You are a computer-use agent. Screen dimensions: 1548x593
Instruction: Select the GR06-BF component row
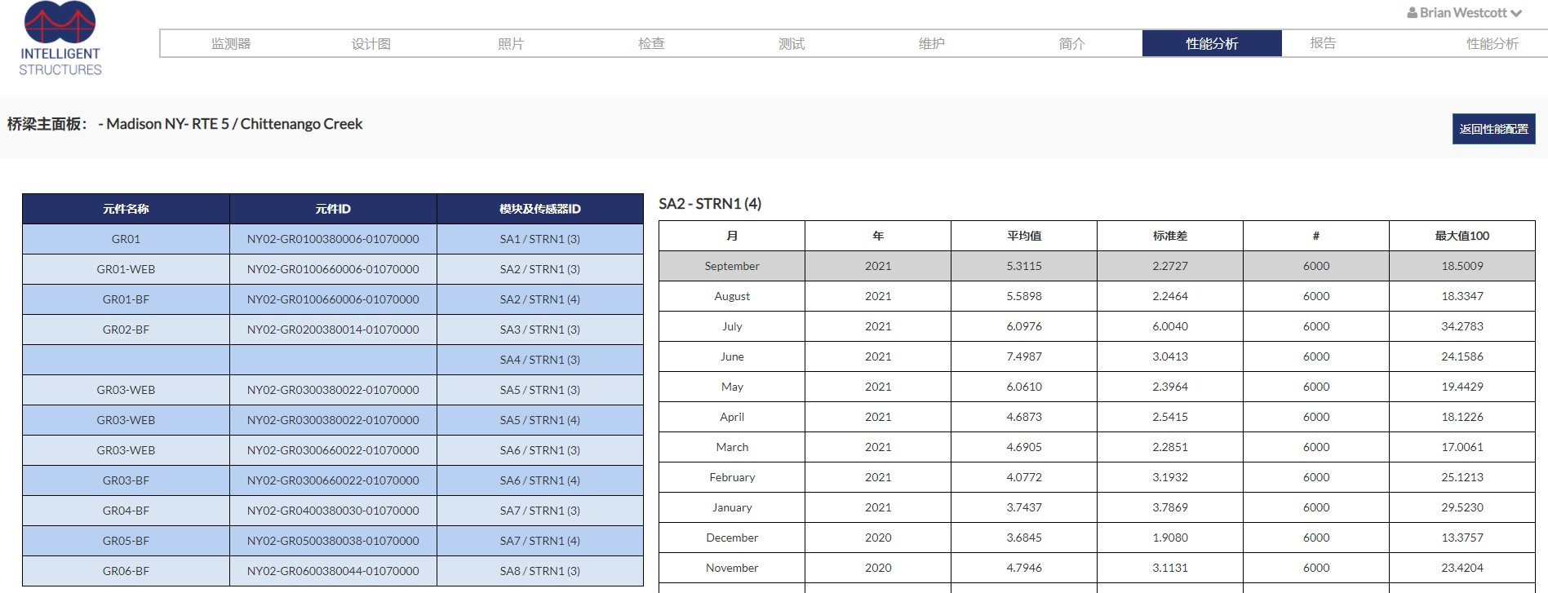pos(126,571)
